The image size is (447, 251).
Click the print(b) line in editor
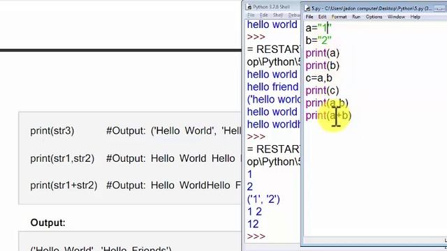point(323,66)
